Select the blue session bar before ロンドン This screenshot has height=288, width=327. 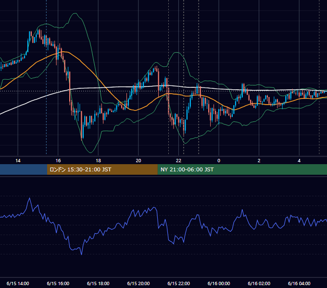[x=24, y=169]
